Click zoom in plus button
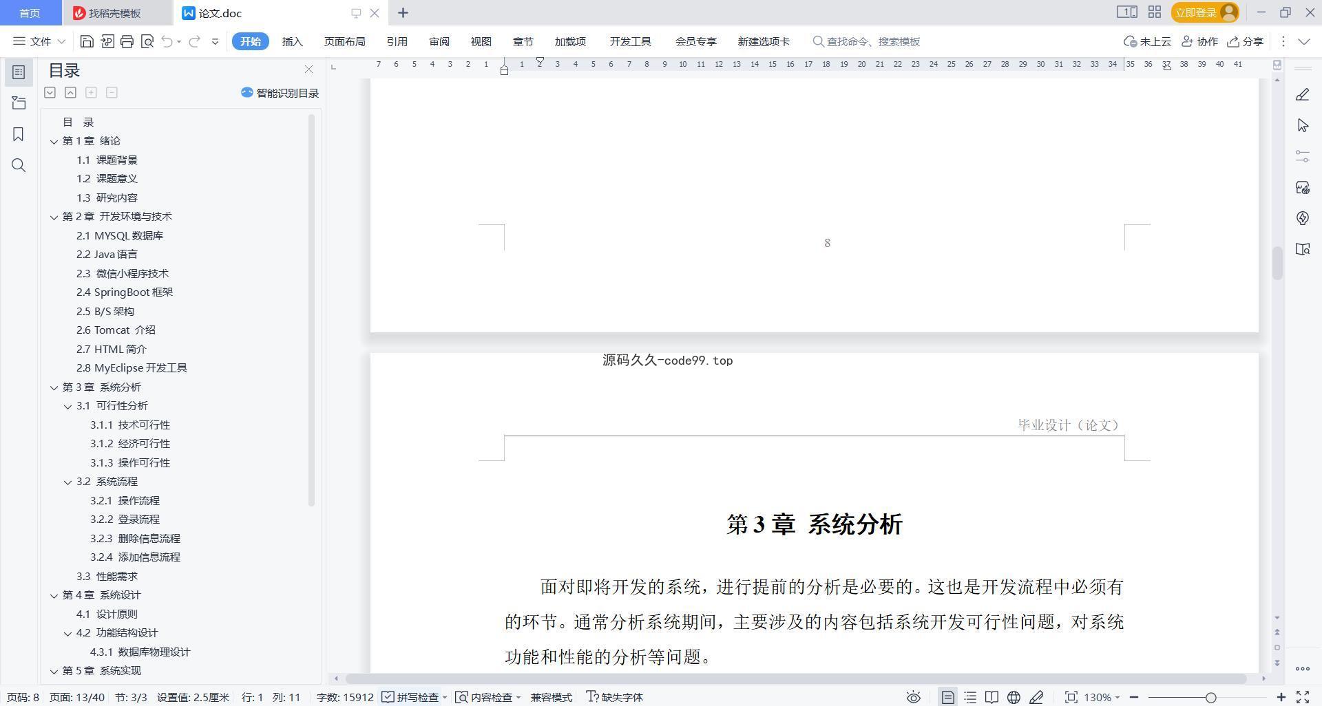 click(1281, 697)
